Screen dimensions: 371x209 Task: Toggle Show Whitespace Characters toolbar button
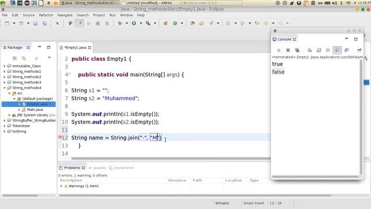(x=107, y=23)
